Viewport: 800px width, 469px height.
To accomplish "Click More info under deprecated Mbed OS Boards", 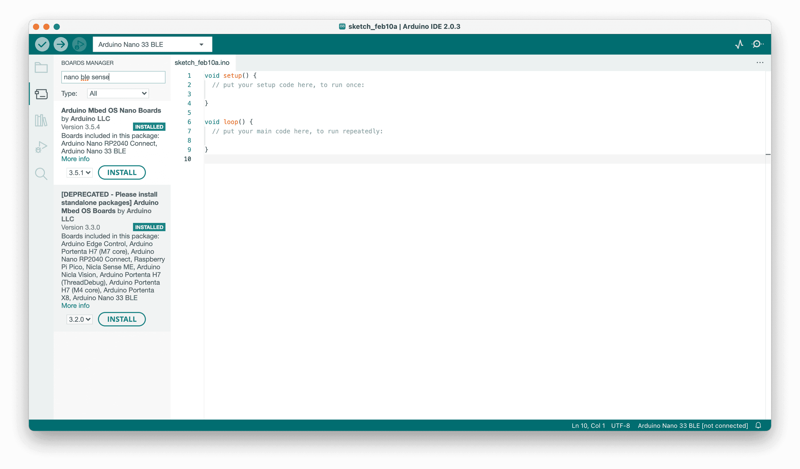I will point(75,306).
